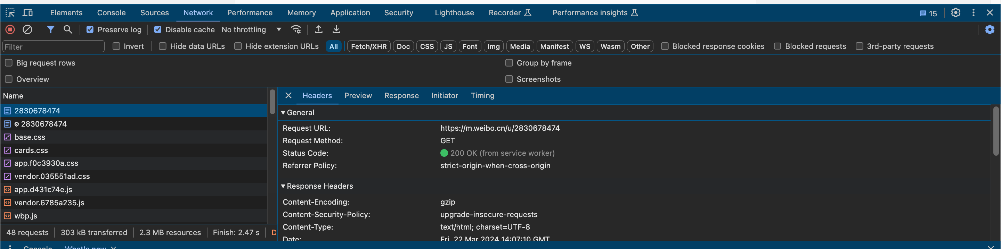The image size is (1001, 249).
Task: Import HAR file upload icon
Action: 318,29
